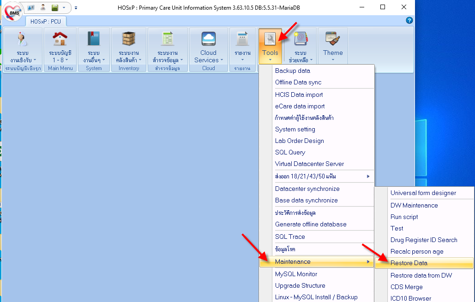Choose Recalc person age

424,251
